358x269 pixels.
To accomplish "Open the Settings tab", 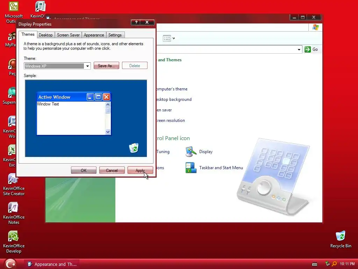I will point(115,35).
